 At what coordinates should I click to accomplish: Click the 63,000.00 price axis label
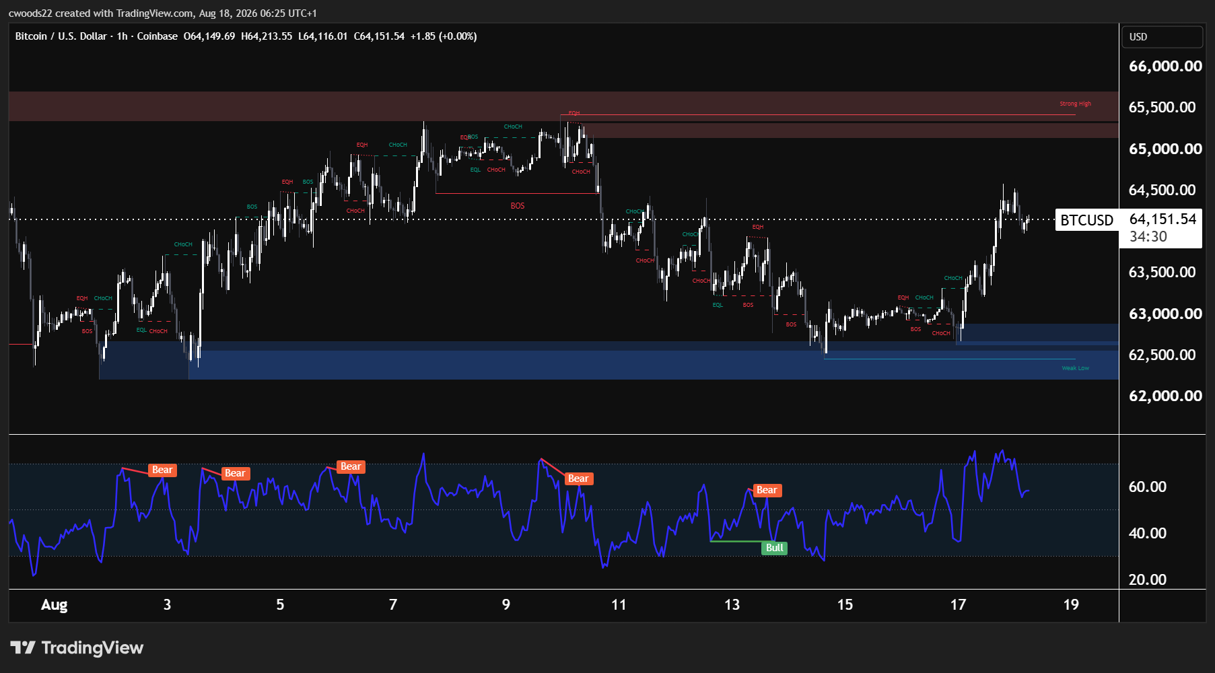coord(1165,314)
